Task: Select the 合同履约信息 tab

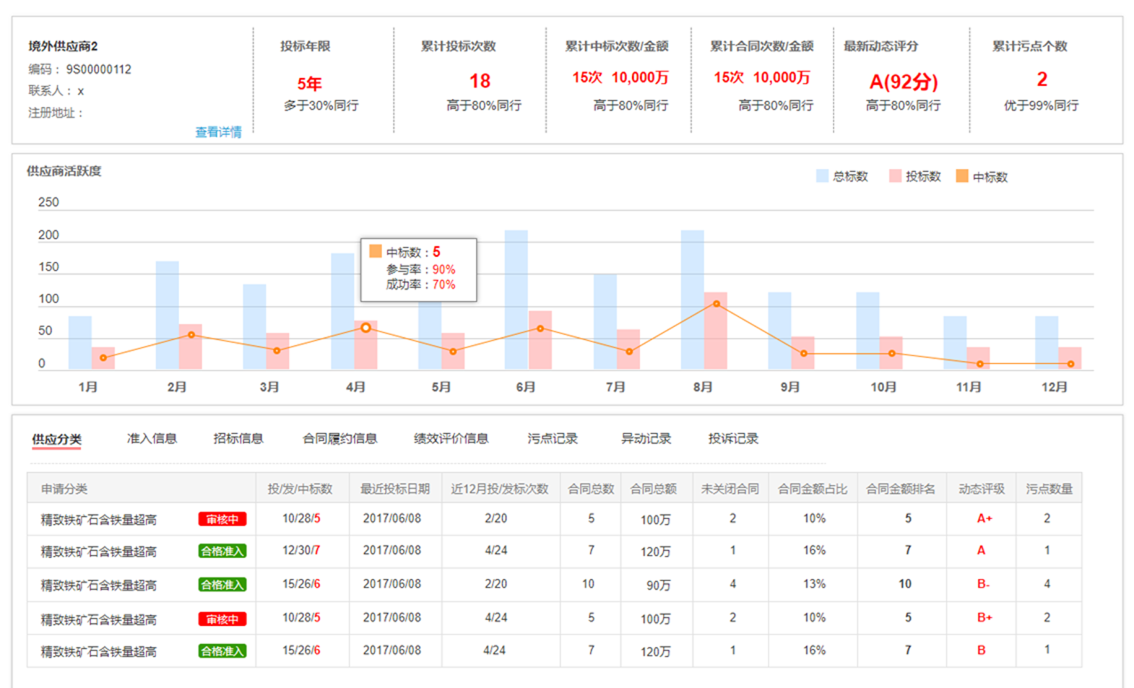Action: coord(339,438)
